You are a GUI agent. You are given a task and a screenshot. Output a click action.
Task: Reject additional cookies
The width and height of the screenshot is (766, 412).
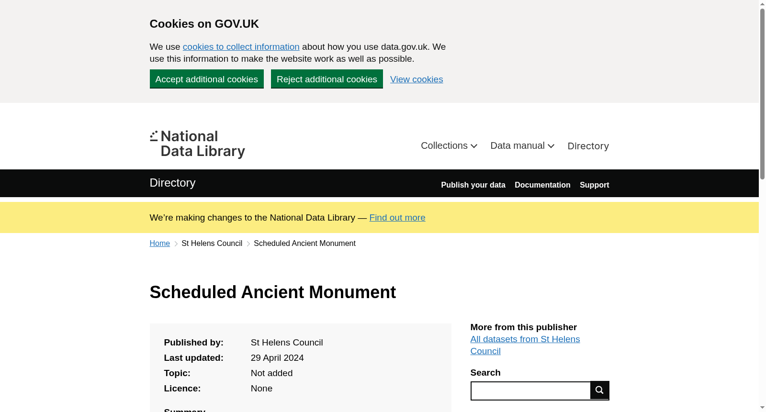pos(327,79)
